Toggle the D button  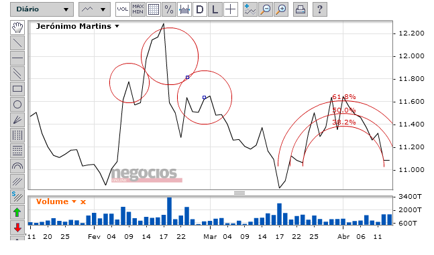tap(200, 9)
